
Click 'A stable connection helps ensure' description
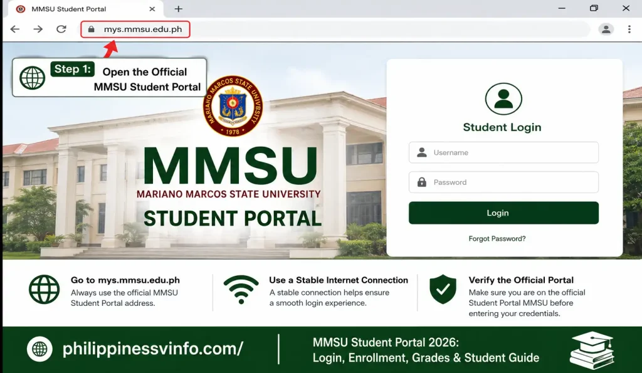[x=329, y=293]
